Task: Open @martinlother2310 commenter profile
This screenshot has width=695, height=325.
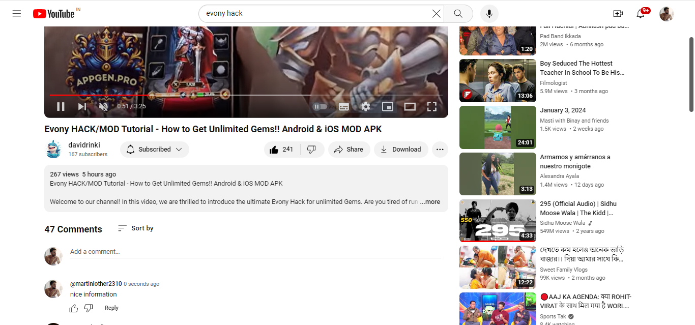Action: [96, 284]
